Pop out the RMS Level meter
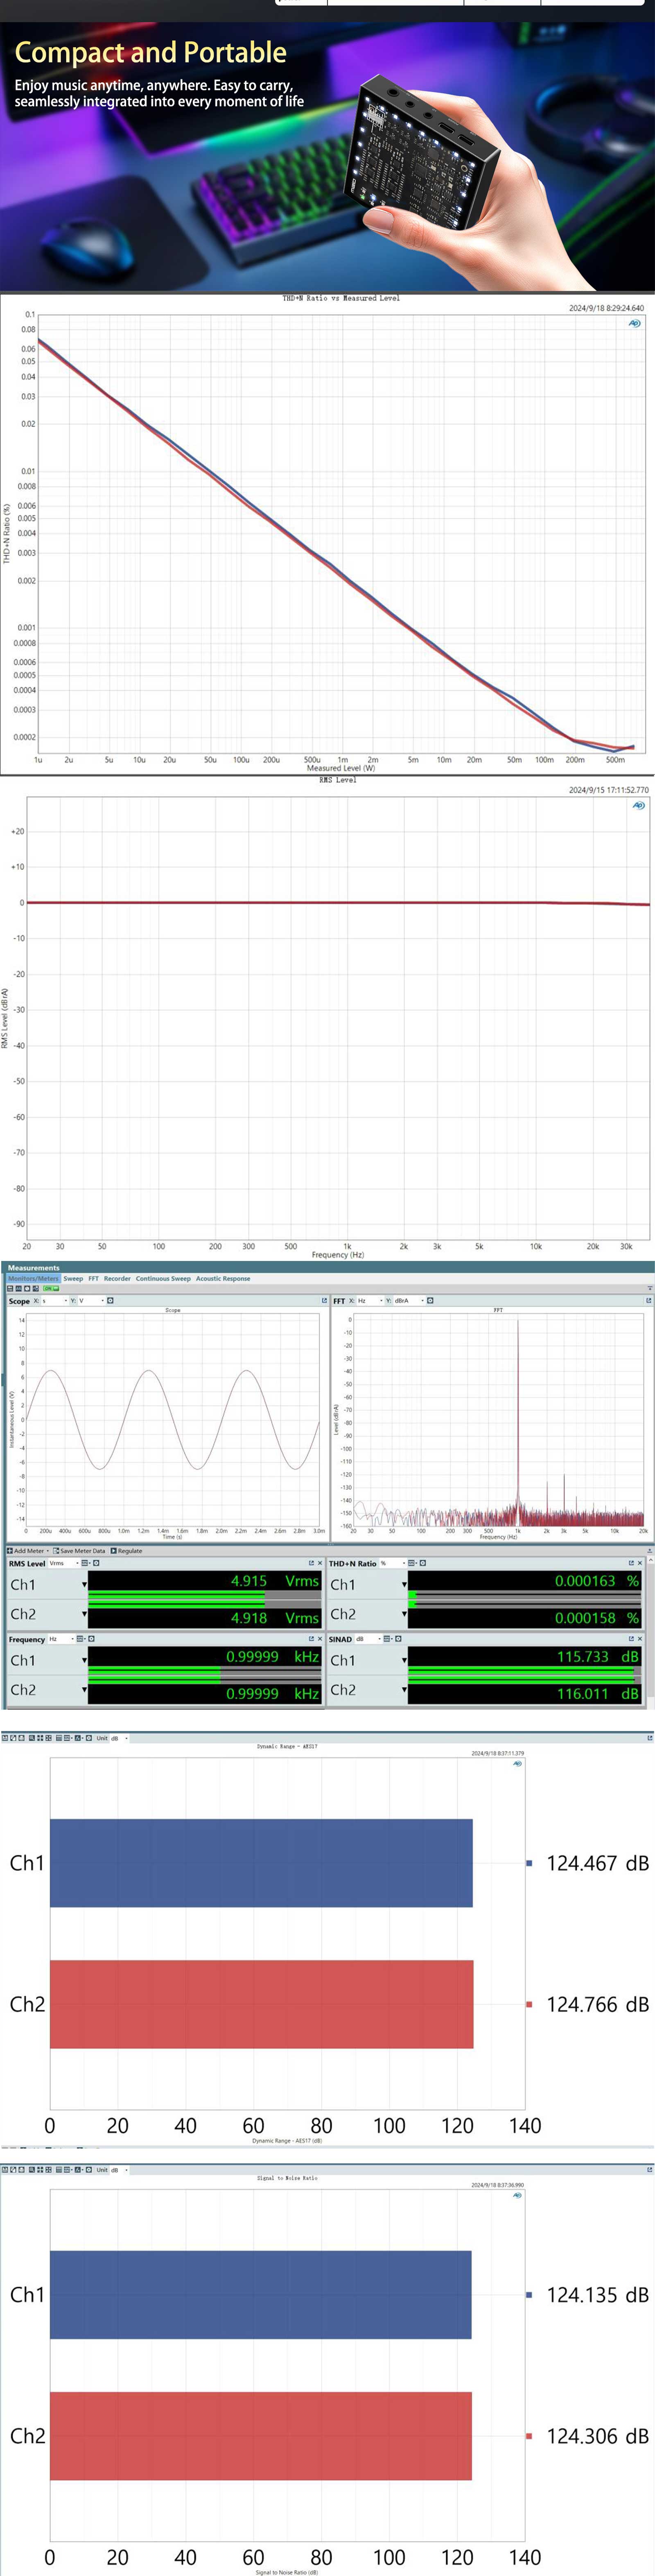The width and height of the screenshot is (655, 2576). pos(311,1563)
